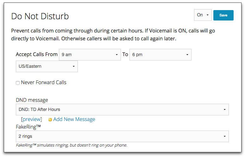Viewport: 245px width, 157px height.
Task: Click the arrow icon in the 6 pm field
Action: click(x=187, y=55)
